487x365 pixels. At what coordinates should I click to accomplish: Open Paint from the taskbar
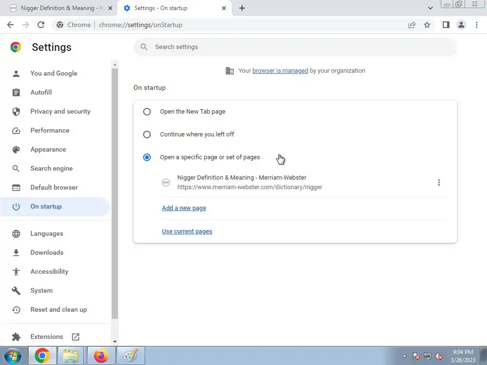coord(130,356)
